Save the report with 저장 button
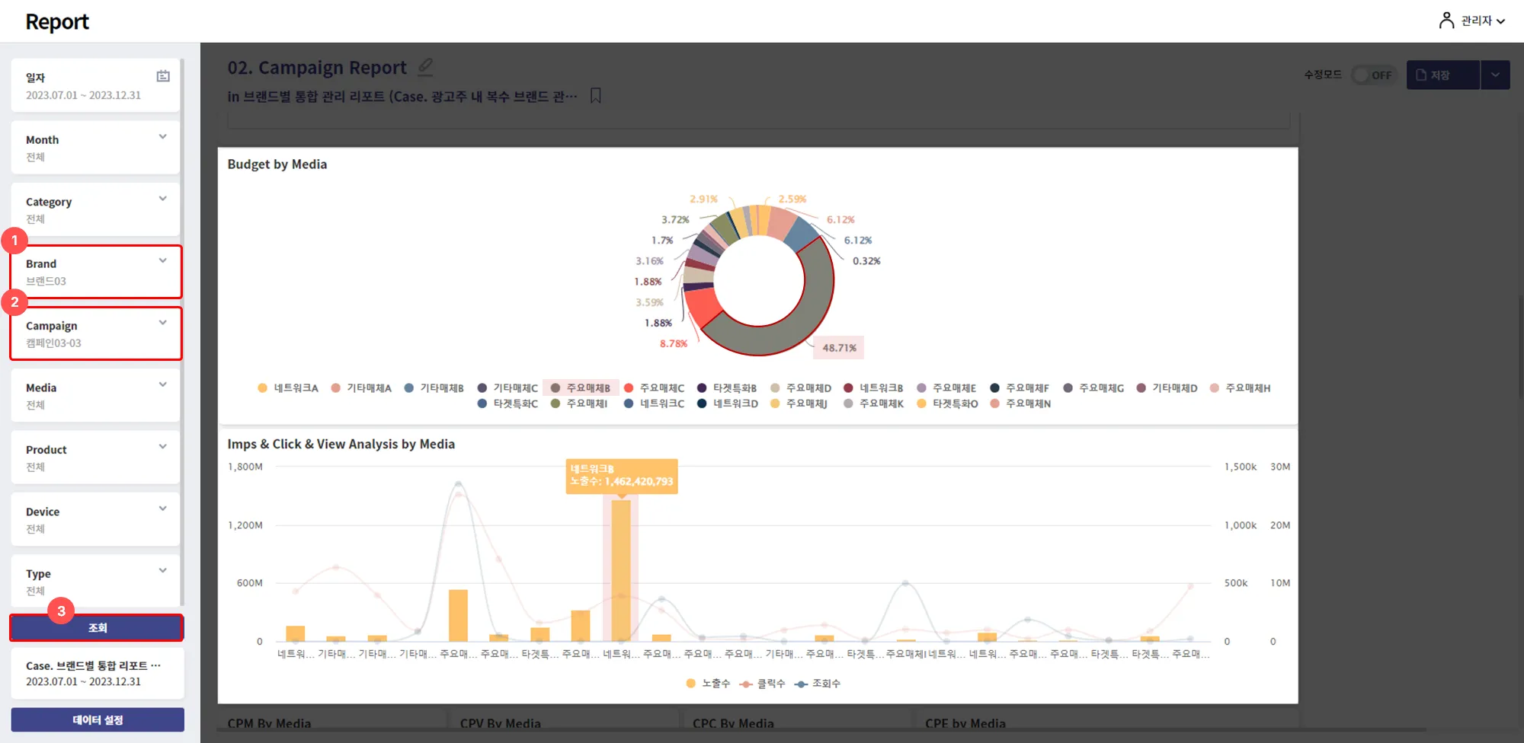The width and height of the screenshot is (1524, 743). pos(1442,75)
